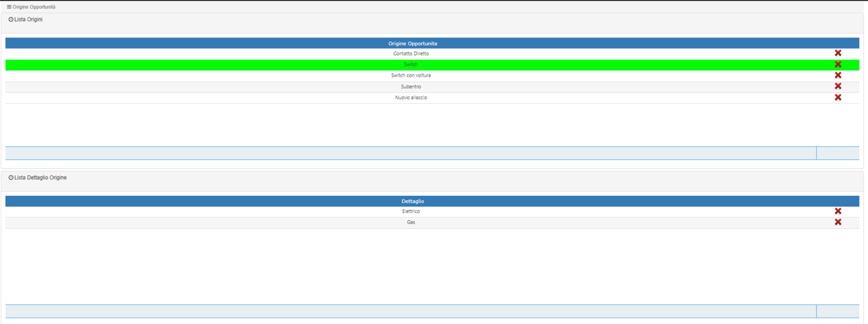Remove the Gas detail row

click(837, 222)
